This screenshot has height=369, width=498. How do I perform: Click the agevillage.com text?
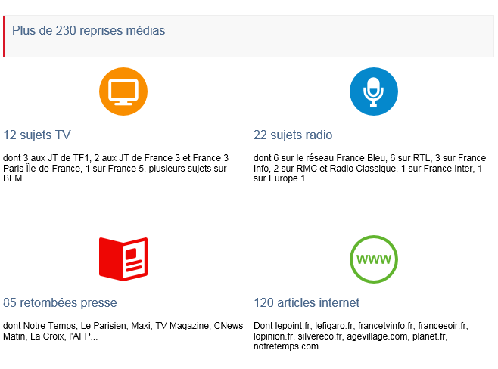[x=377, y=336]
